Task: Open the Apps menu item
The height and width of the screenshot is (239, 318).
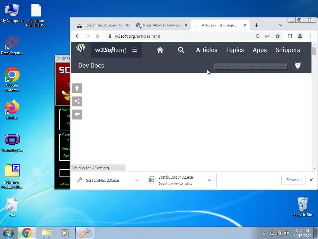Action: pos(260,50)
